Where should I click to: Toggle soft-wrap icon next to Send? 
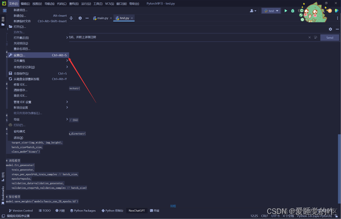click(315, 37)
